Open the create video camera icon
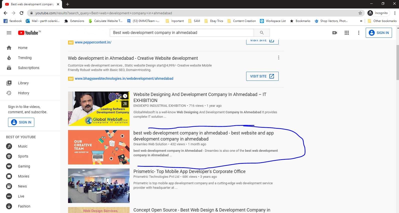The width and height of the screenshot is (399, 213). click(x=334, y=33)
